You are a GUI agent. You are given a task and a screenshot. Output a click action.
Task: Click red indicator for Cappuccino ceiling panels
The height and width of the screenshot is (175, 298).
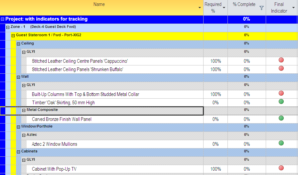[x=281, y=60]
